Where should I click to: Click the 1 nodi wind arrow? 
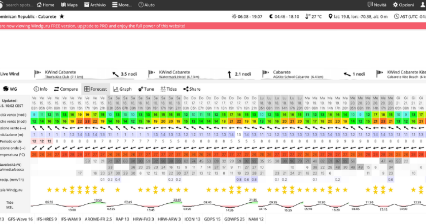click(347, 74)
